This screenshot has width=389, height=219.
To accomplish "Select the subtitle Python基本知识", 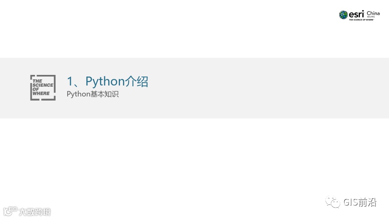I will [93, 94].
